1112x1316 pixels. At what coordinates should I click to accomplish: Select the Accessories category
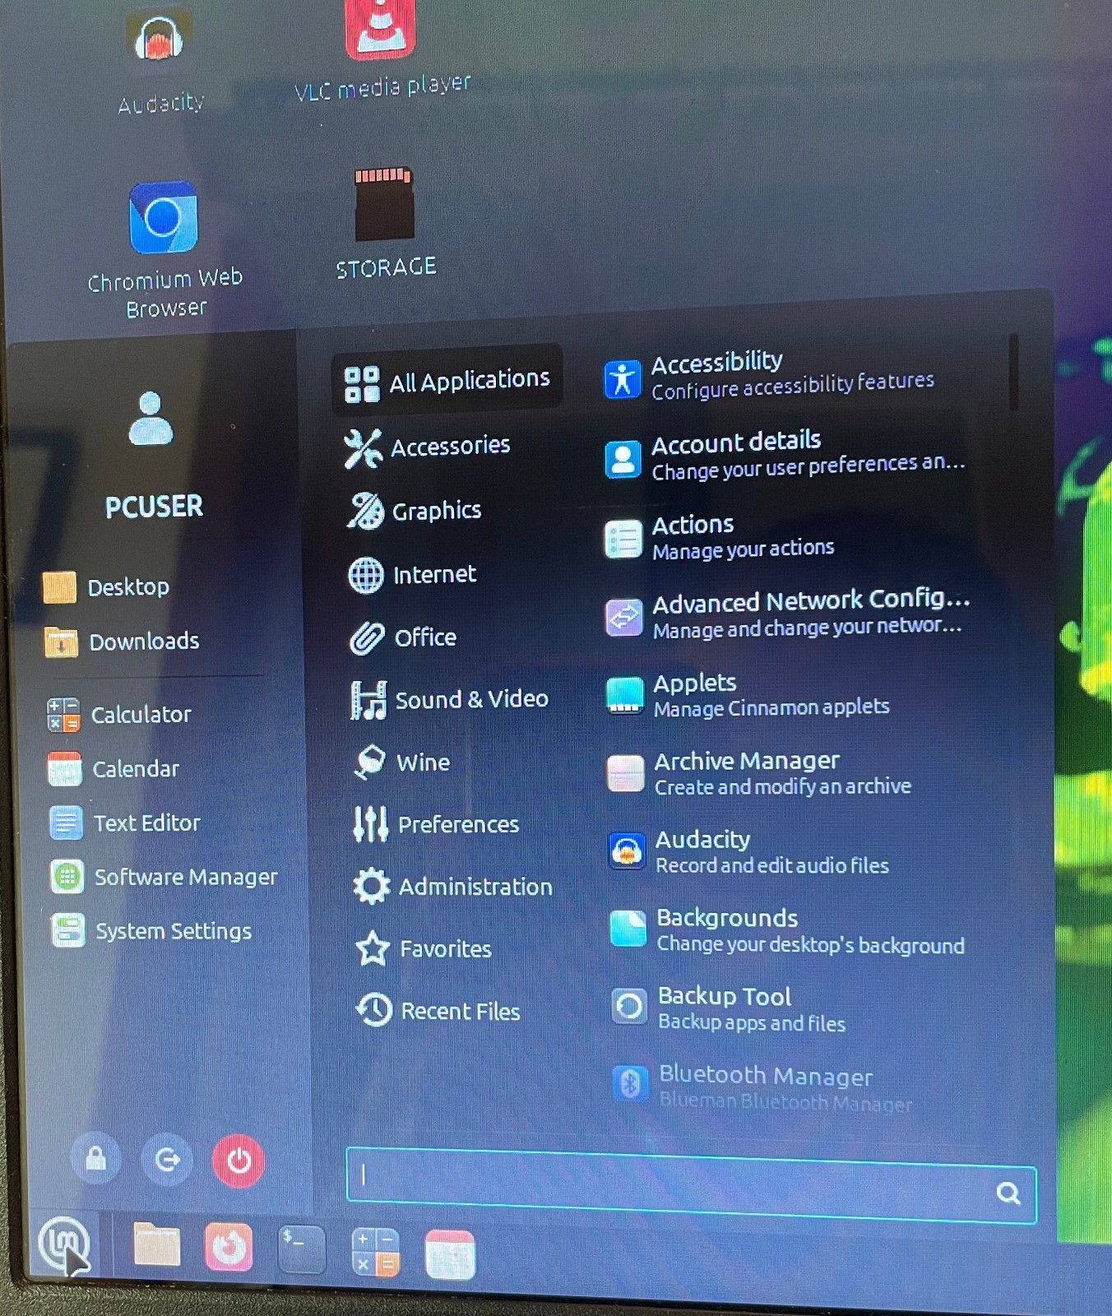click(428, 447)
